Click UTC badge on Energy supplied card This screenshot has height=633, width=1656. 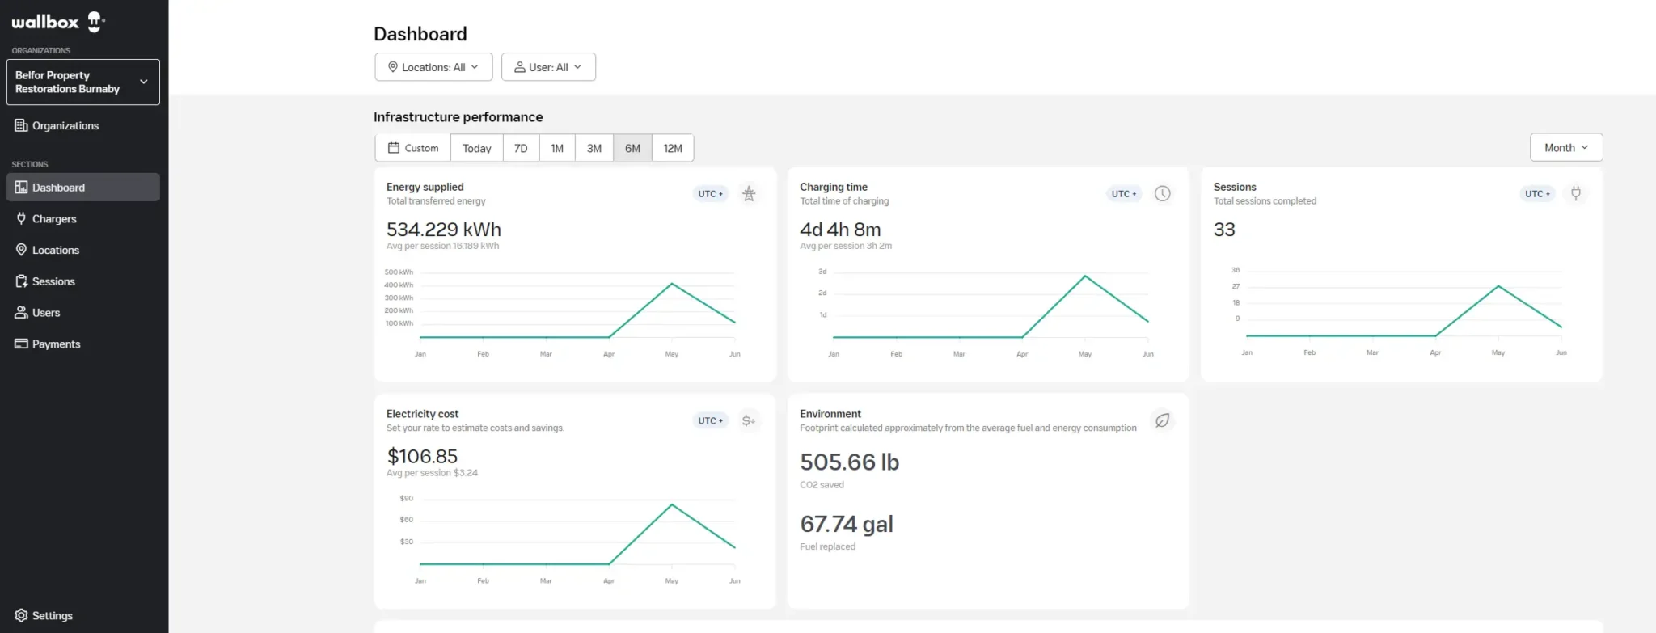tap(711, 194)
